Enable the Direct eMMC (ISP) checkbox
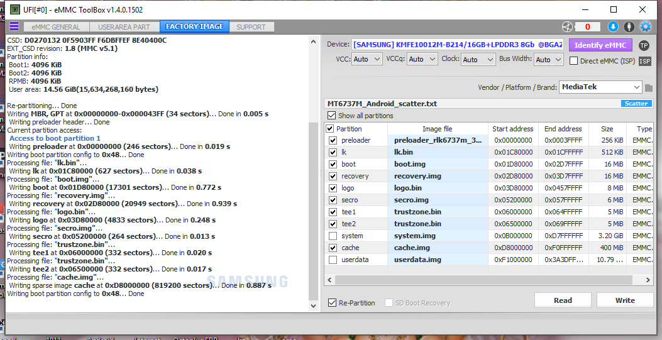The height and width of the screenshot is (340, 662). tap(573, 61)
